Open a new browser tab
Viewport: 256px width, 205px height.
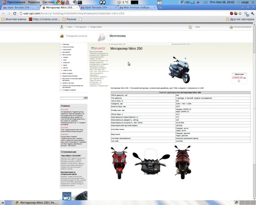click(x=160, y=8)
